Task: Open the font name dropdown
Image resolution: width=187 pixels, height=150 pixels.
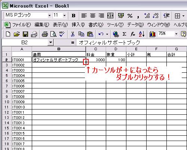Action: coord(50,16)
